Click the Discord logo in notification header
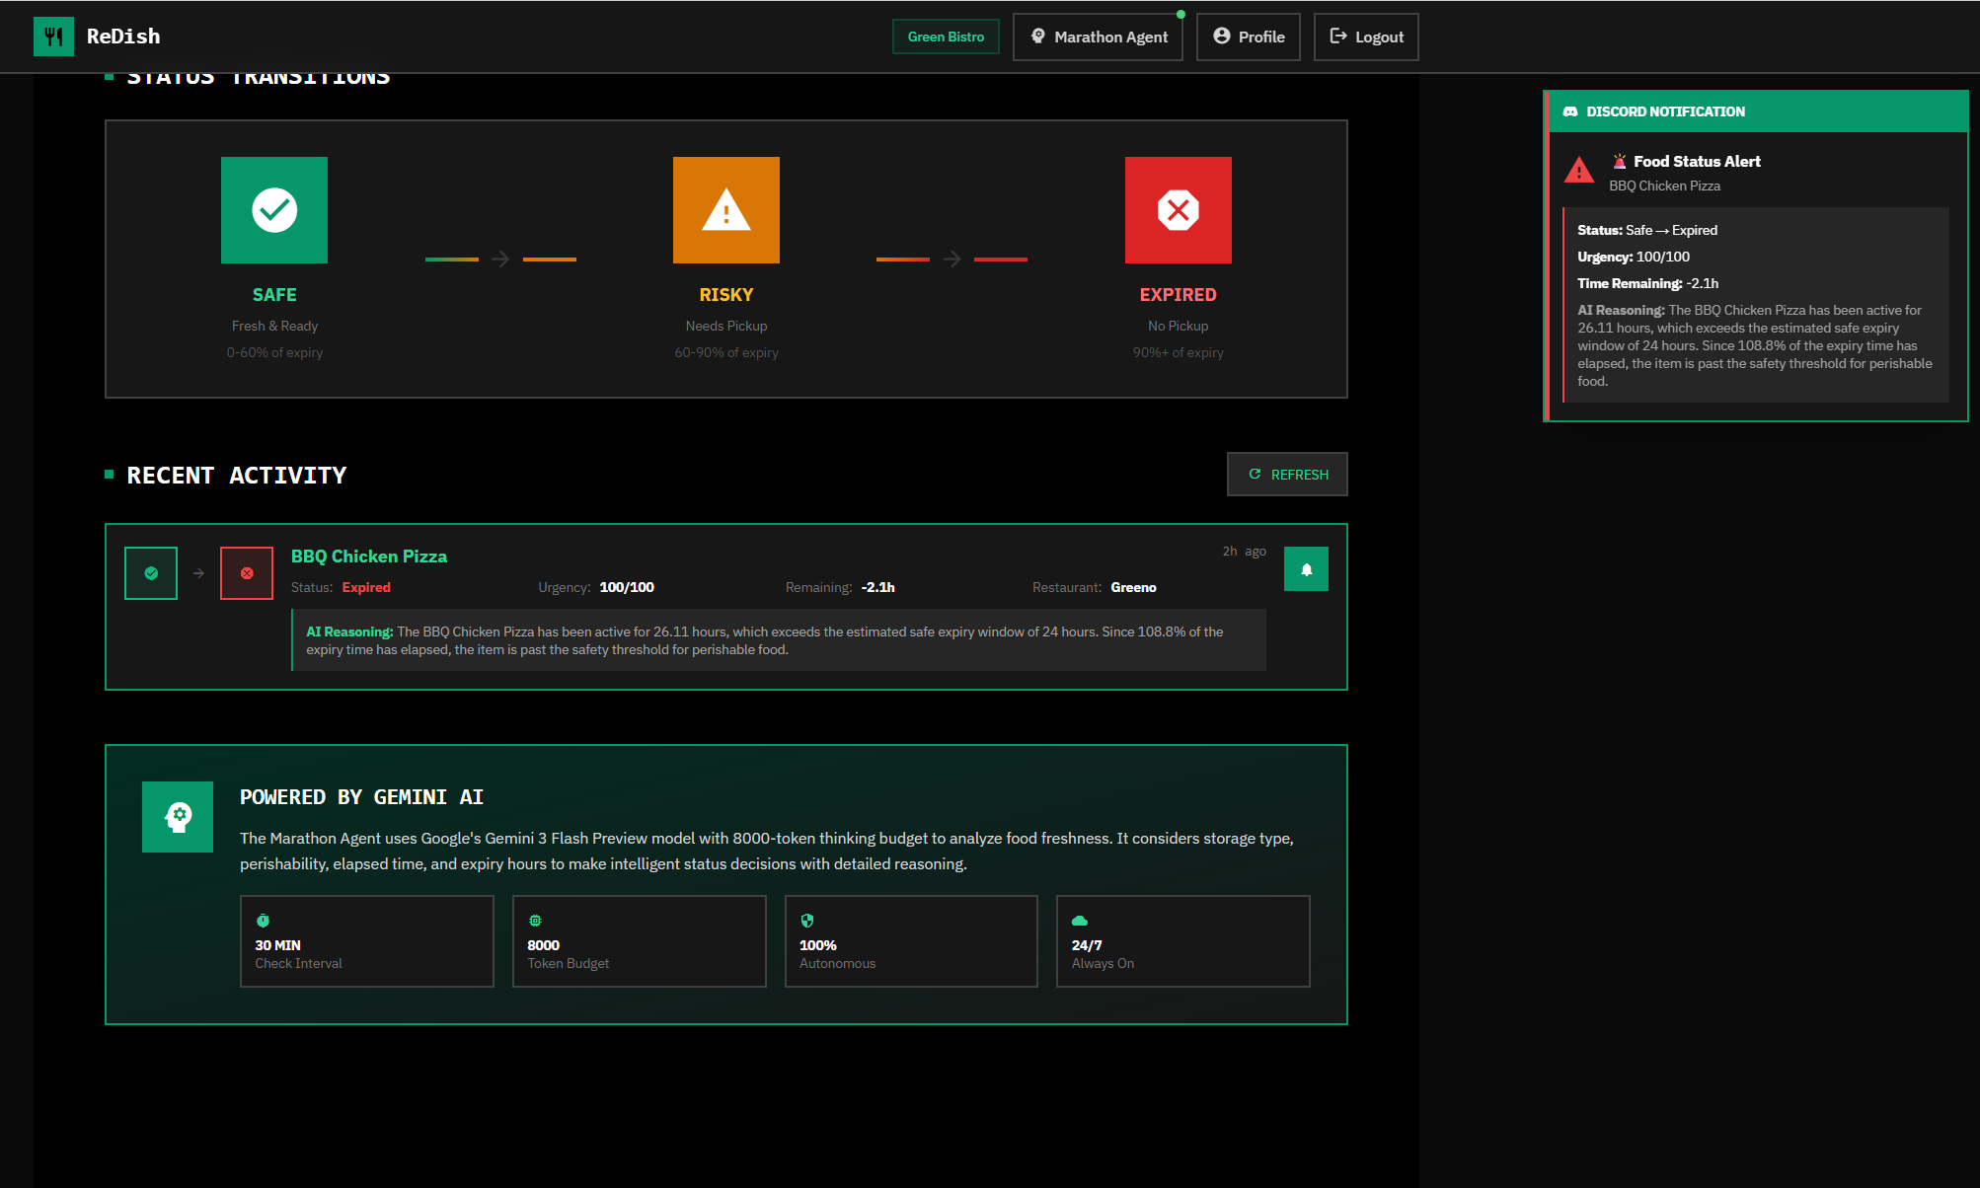This screenshot has width=1980, height=1188. click(1570, 111)
